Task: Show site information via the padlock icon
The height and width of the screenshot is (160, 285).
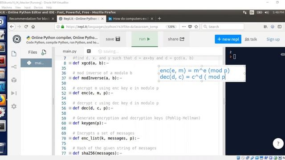Action: 63,27
